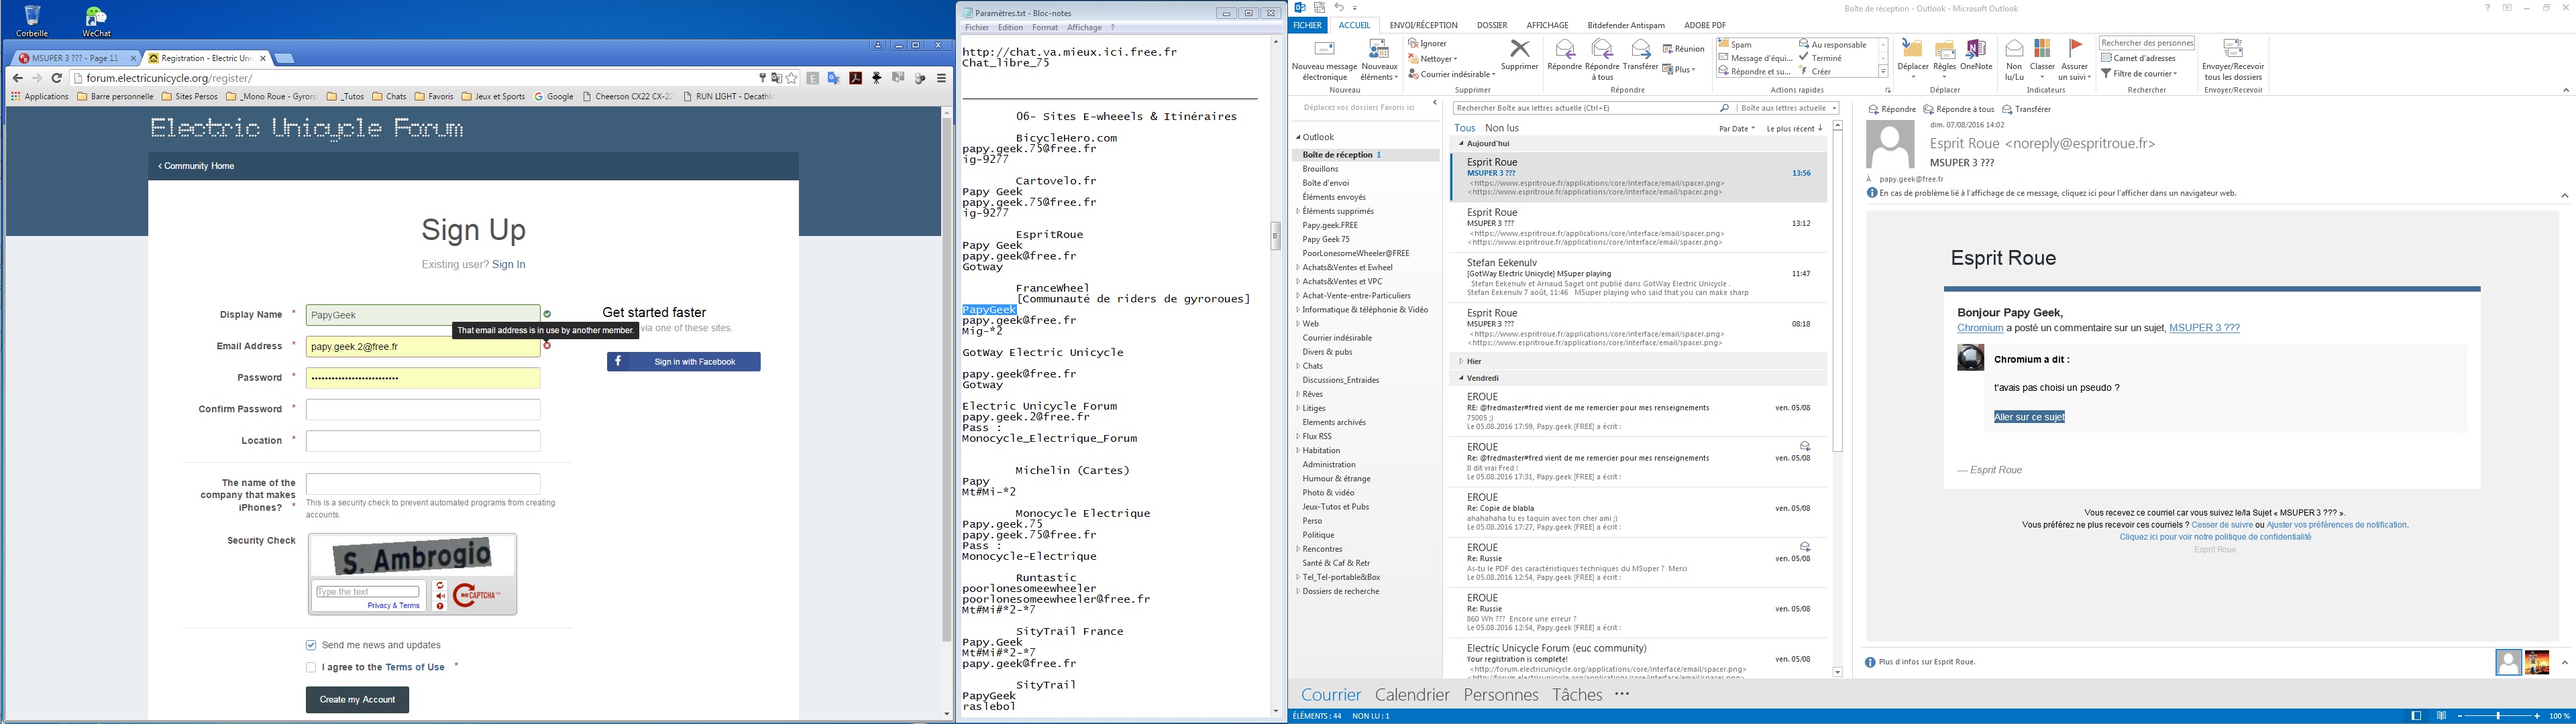Open Calendrier in Outlook navigation bar

(1412, 695)
